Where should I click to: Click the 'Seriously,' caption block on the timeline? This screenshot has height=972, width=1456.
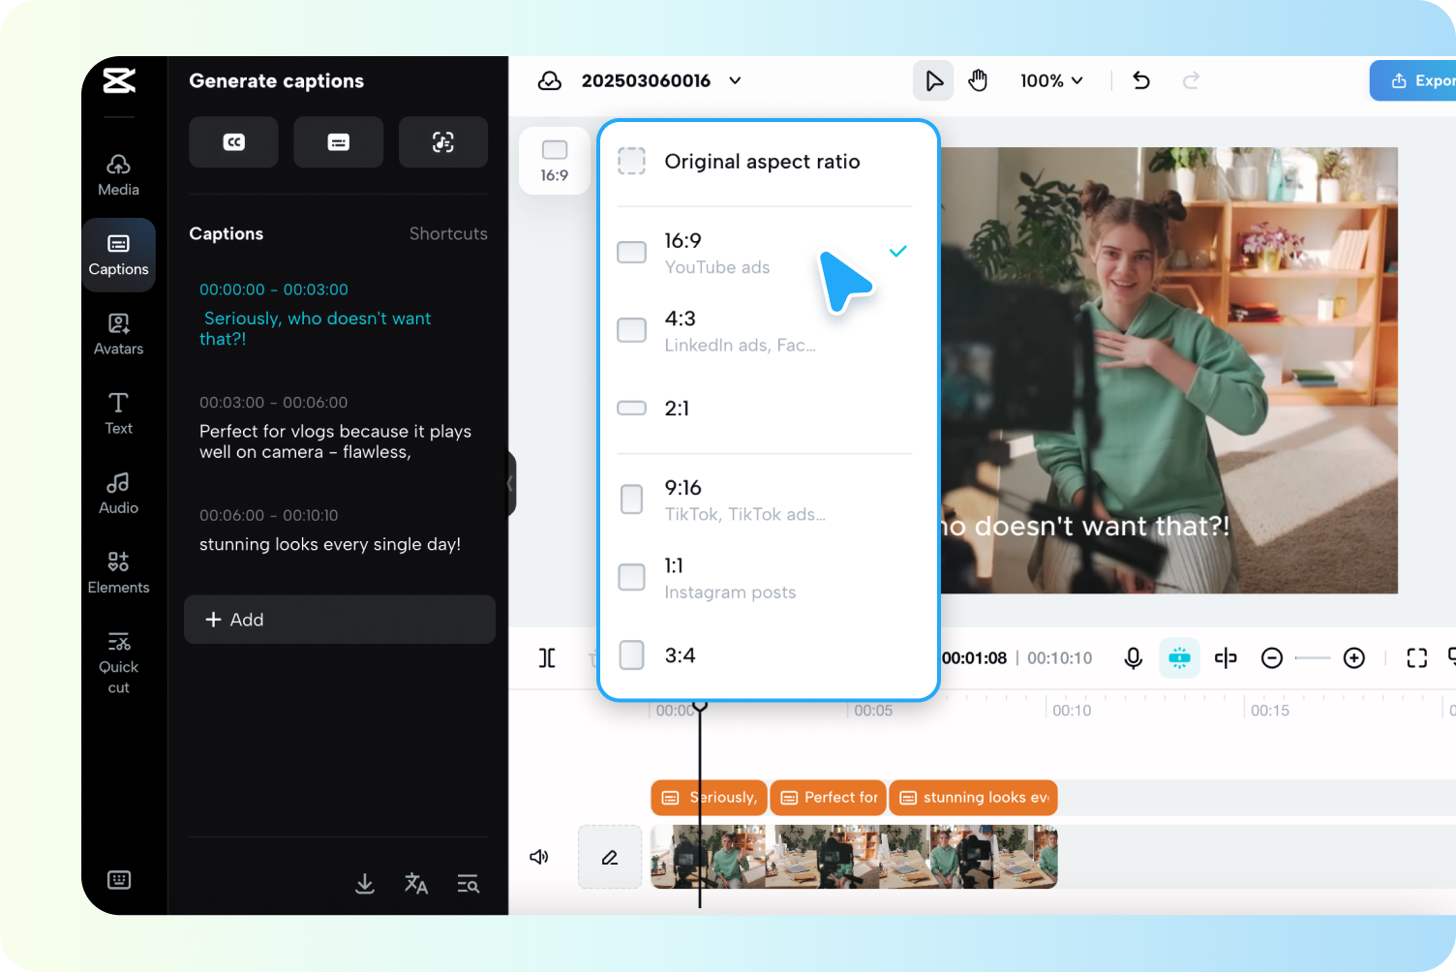click(x=709, y=797)
